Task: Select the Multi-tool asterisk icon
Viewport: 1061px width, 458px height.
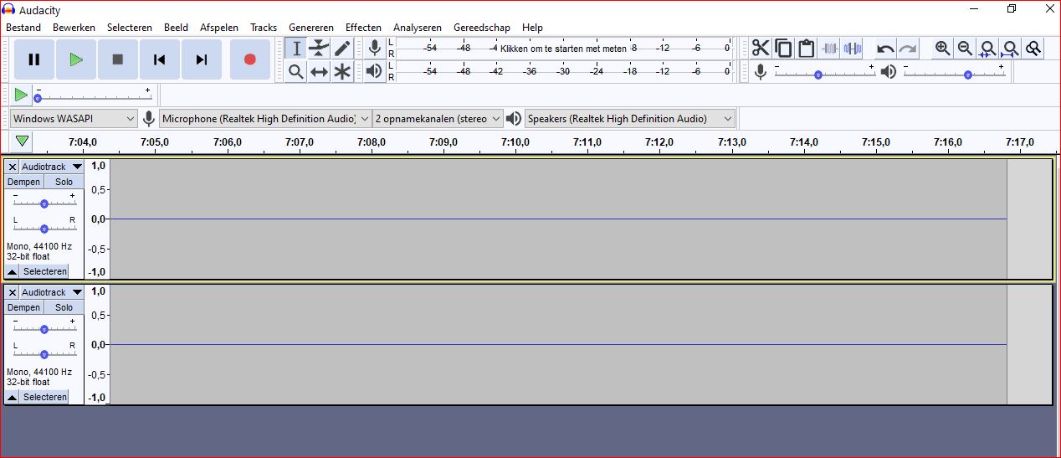Action: coord(342,72)
